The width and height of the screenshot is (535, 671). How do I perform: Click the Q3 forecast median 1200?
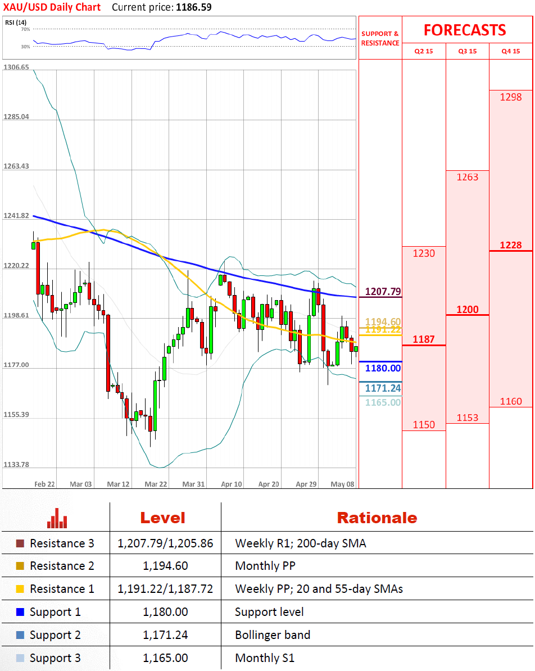pyautogui.click(x=468, y=310)
